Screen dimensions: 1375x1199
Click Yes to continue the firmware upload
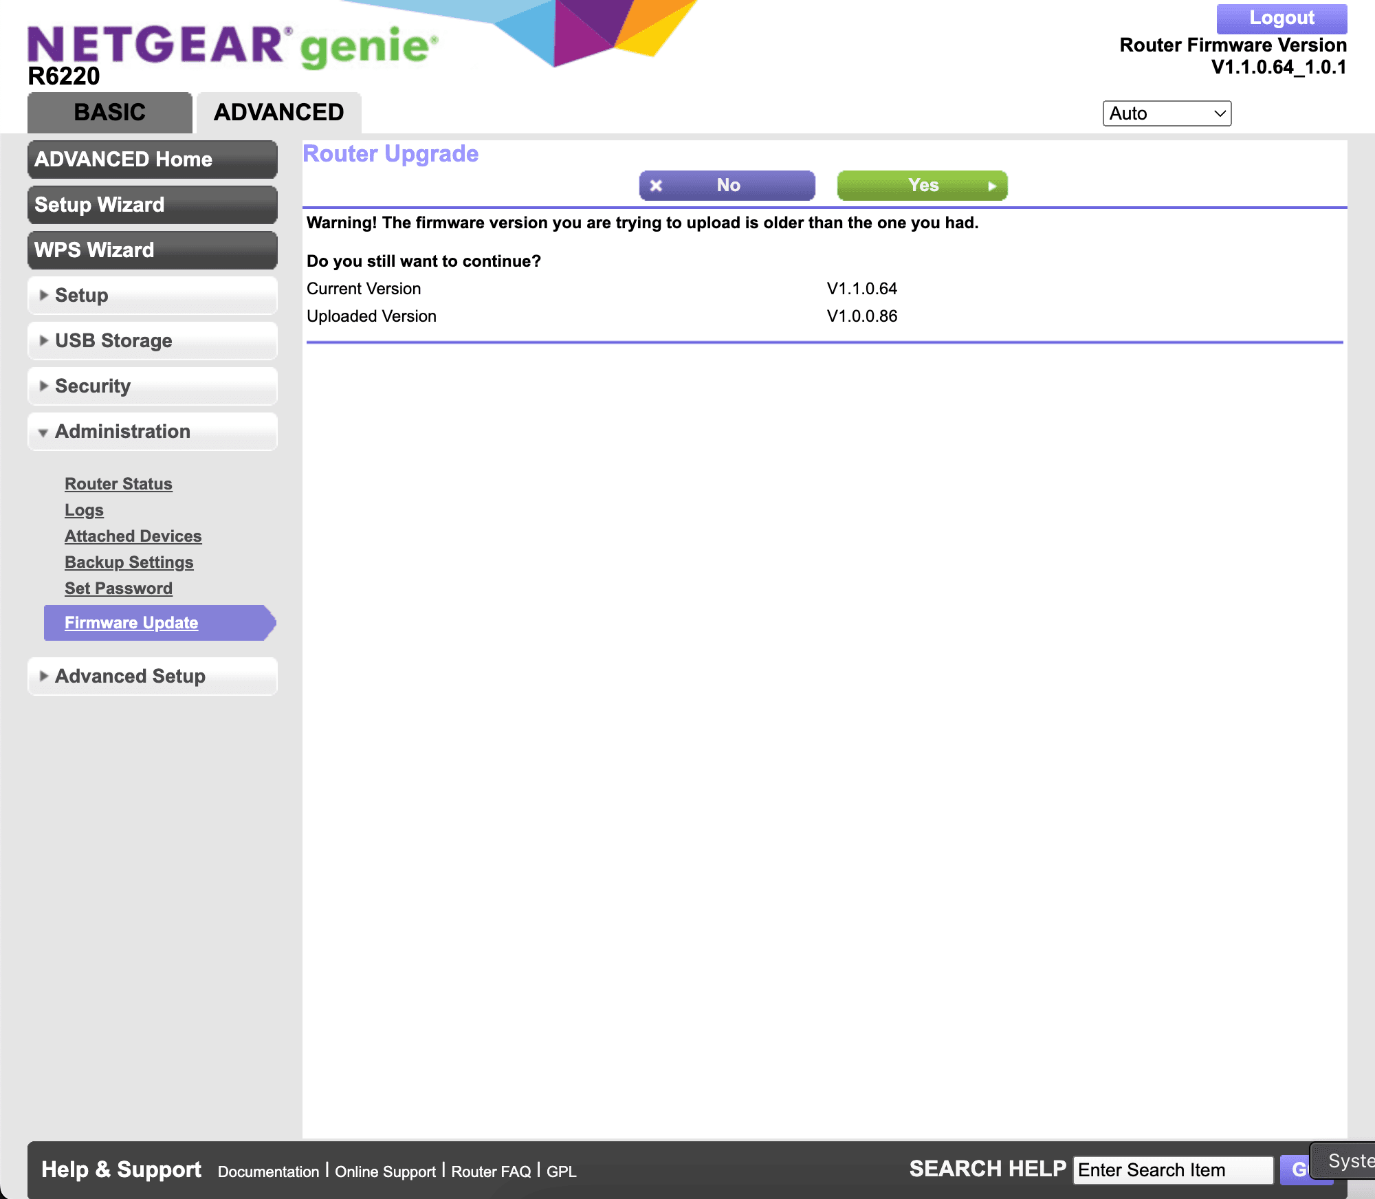click(x=923, y=186)
